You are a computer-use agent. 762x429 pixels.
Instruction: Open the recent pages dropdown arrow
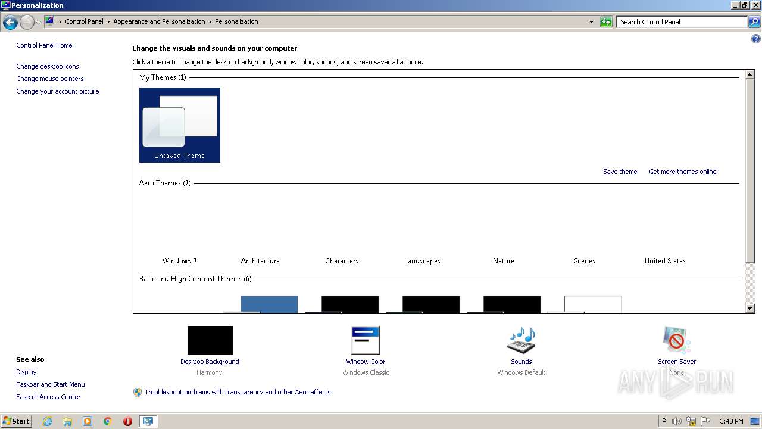point(39,23)
